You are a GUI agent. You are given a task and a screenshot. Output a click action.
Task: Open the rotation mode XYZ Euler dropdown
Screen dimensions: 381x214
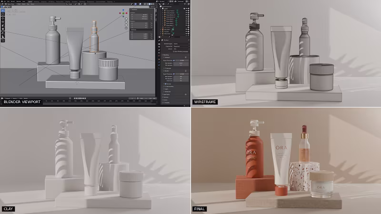[141, 29]
